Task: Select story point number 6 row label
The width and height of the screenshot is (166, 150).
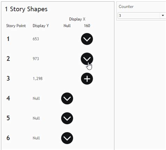Action: pyautogui.click(x=8, y=138)
